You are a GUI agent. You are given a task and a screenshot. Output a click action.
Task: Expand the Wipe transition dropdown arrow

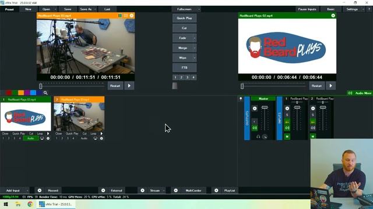tap(194, 58)
